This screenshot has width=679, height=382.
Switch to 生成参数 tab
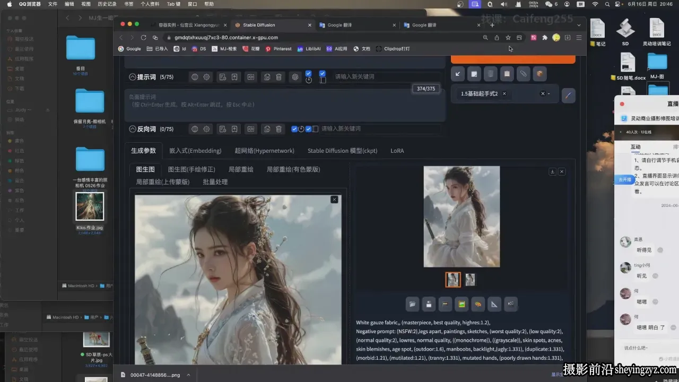point(143,151)
